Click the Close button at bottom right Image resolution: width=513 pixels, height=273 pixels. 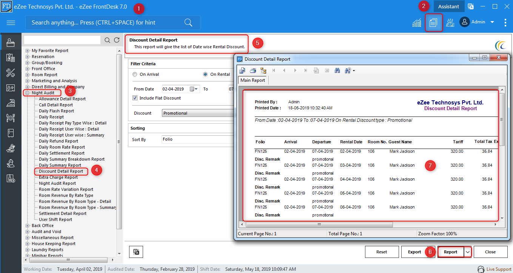point(490,252)
